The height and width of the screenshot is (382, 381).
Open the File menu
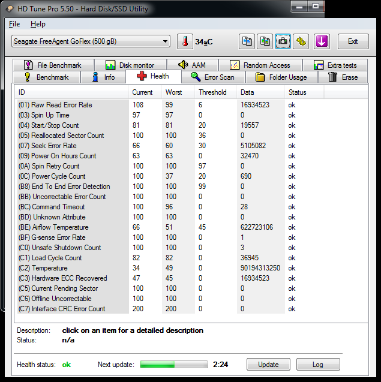14,24
